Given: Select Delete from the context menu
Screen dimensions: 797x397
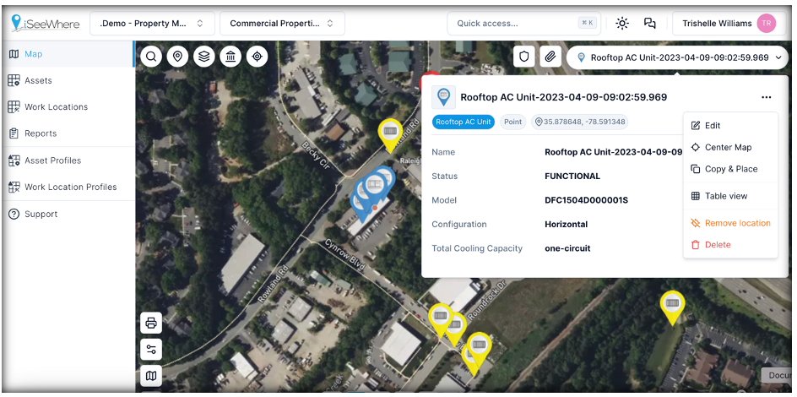Looking at the screenshot, I should click(730, 244).
